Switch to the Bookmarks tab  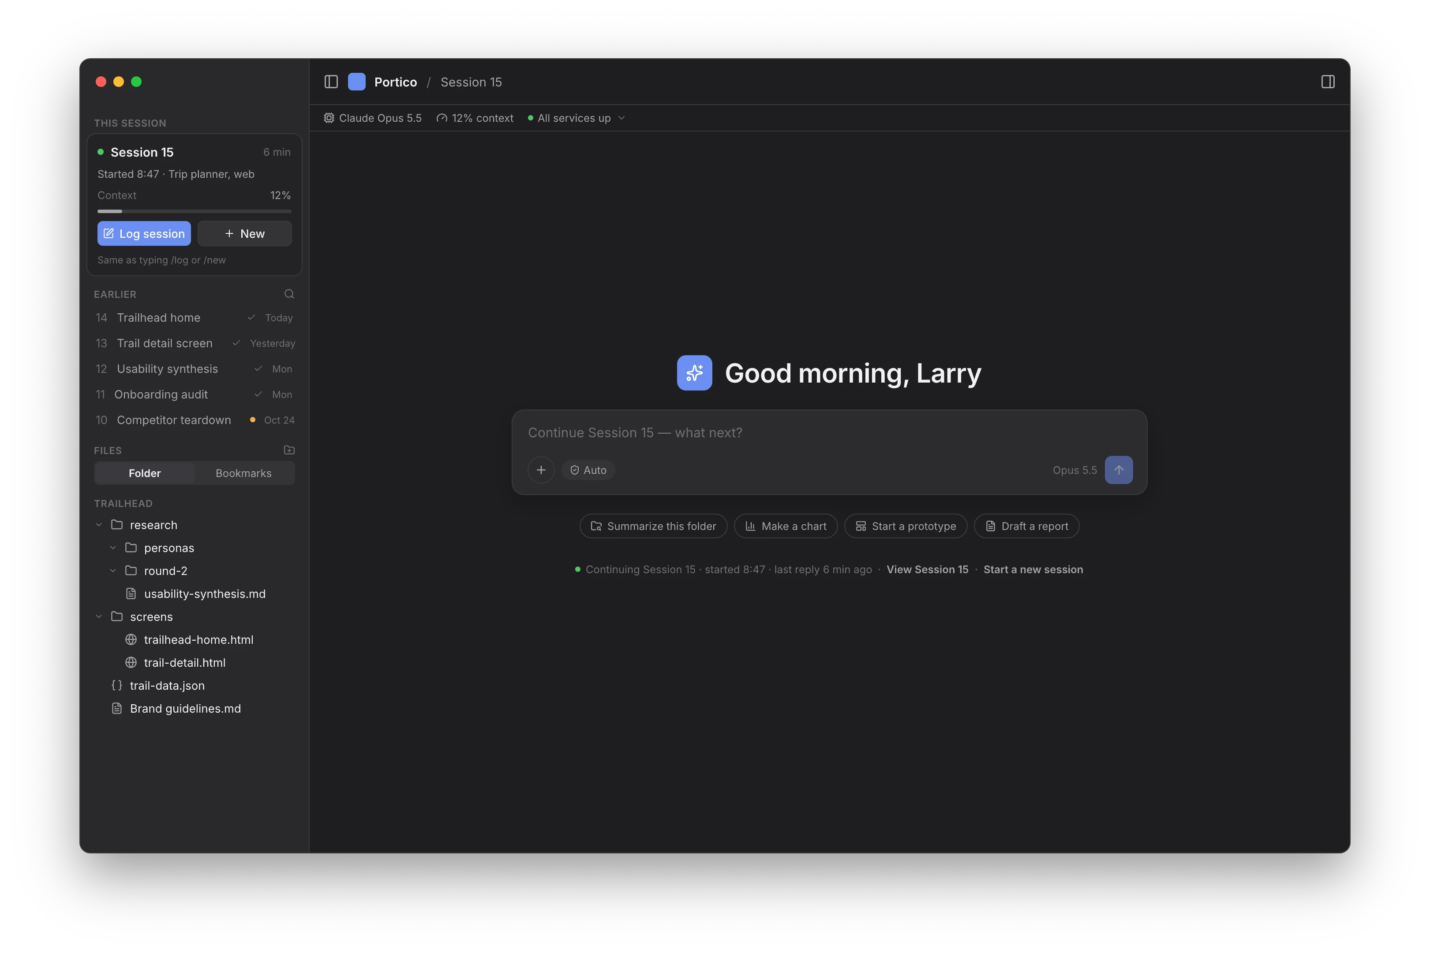pyautogui.click(x=244, y=473)
